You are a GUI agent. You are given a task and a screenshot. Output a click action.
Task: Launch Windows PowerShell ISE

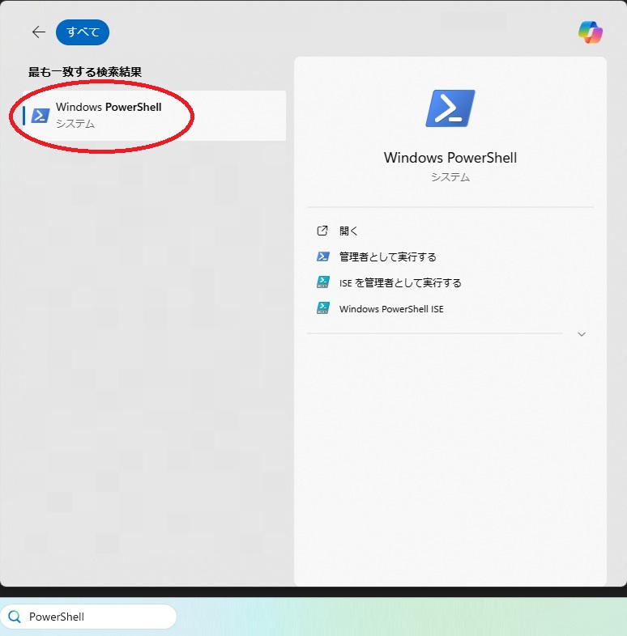(391, 308)
